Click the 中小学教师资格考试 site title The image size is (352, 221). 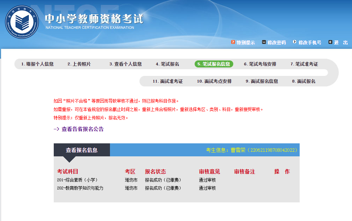point(94,19)
